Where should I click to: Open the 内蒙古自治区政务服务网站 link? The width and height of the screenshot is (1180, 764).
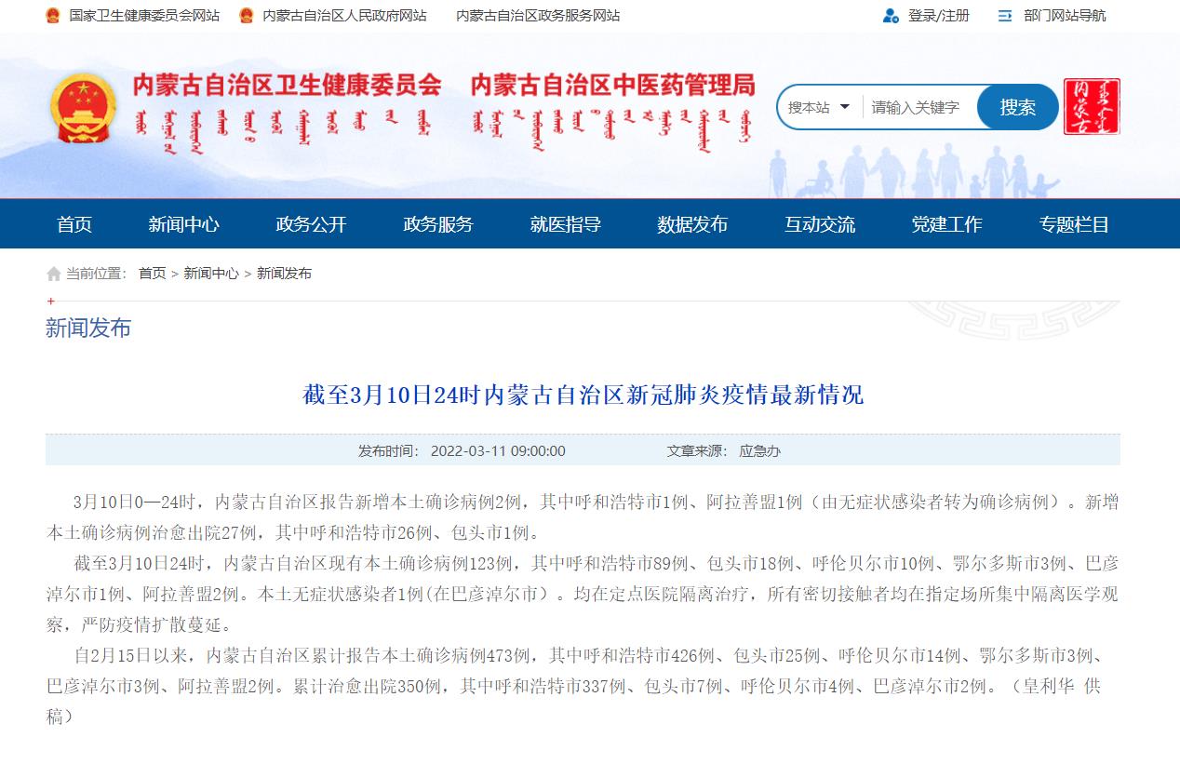pos(538,16)
